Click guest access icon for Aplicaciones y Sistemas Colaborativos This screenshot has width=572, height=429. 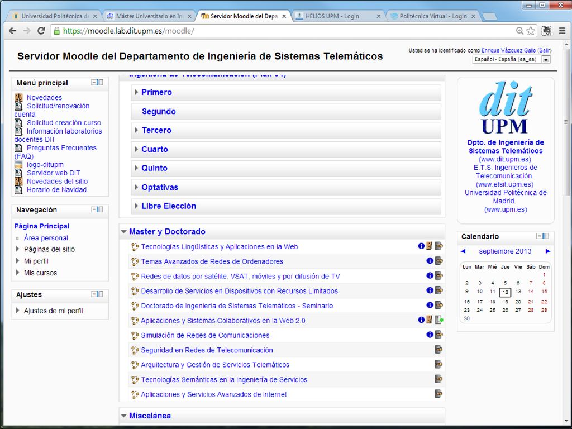click(x=430, y=320)
